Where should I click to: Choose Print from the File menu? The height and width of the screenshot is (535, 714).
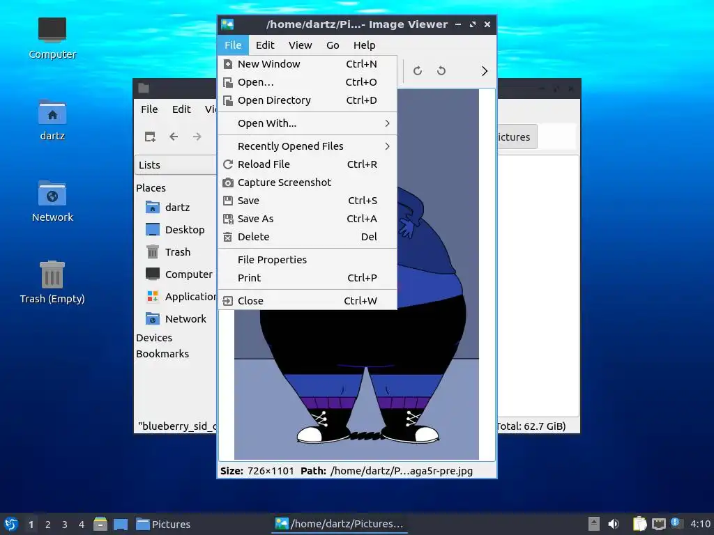[x=307, y=278]
